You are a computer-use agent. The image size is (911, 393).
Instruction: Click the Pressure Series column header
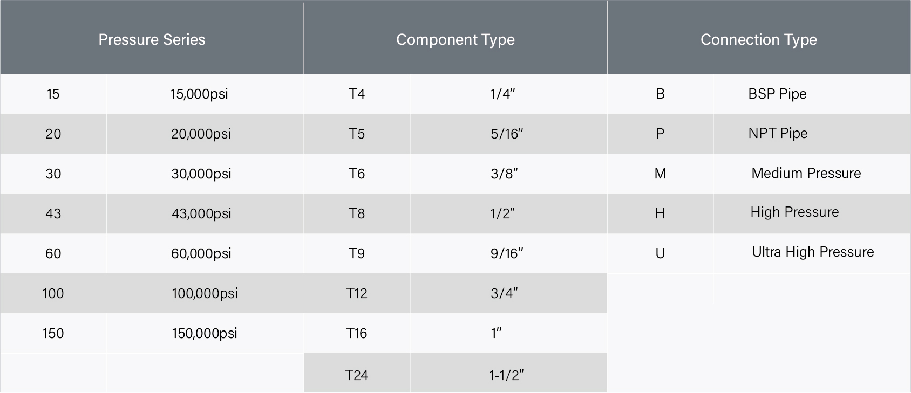152,39
